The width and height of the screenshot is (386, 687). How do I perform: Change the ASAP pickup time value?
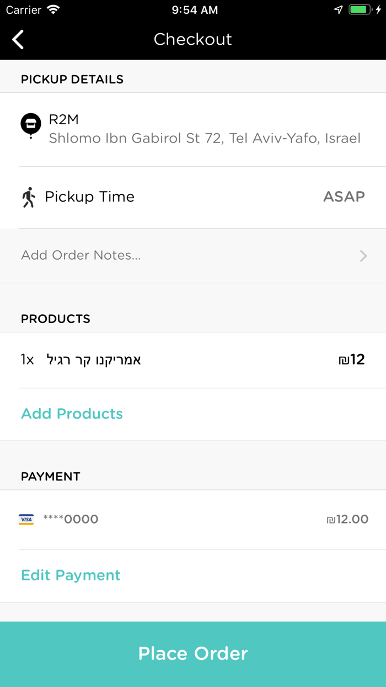click(x=344, y=197)
